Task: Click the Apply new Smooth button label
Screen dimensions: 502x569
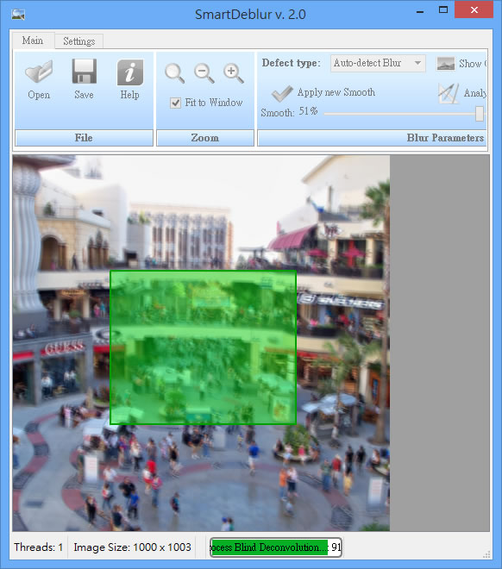Action: click(336, 92)
